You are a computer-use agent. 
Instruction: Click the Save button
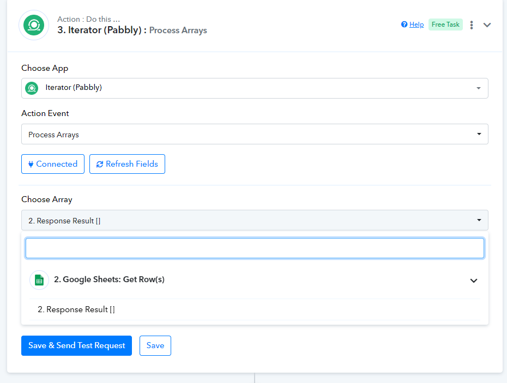click(x=155, y=345)
